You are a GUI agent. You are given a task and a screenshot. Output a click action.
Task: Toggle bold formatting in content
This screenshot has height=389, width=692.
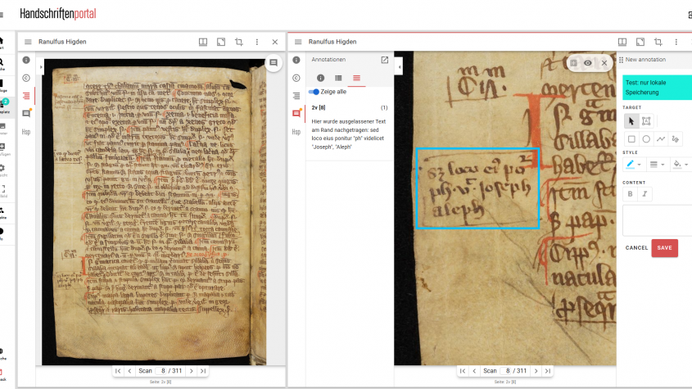click(631, 194)
